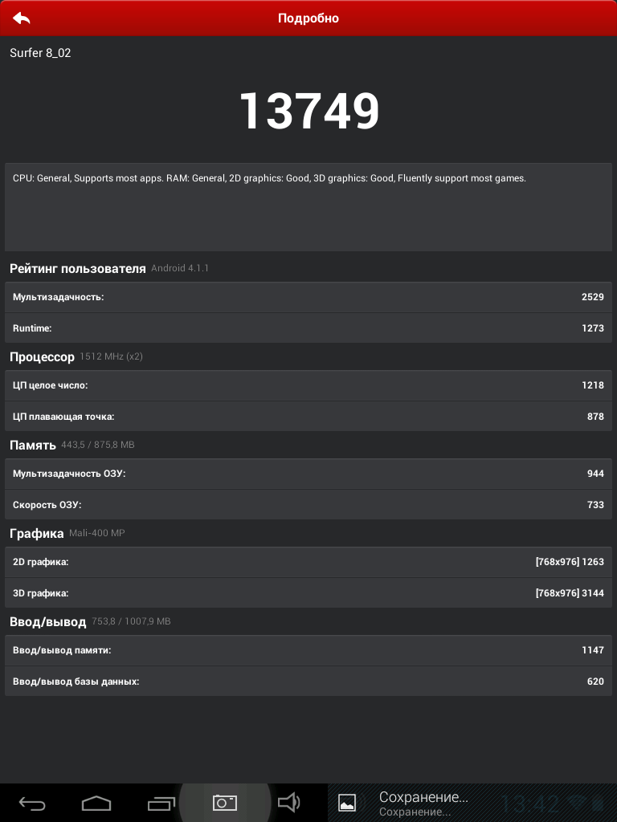Tap the total score 13749
Screen dimensions: 617x822
point(309,111)
